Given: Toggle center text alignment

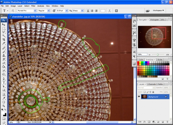Looking at the screenshot, I should [x=92, y=11].
